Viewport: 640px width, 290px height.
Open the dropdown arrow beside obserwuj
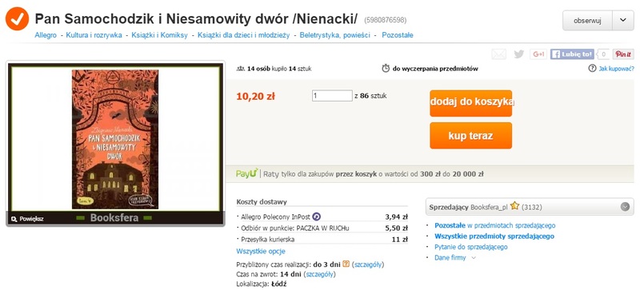[623, 21]
